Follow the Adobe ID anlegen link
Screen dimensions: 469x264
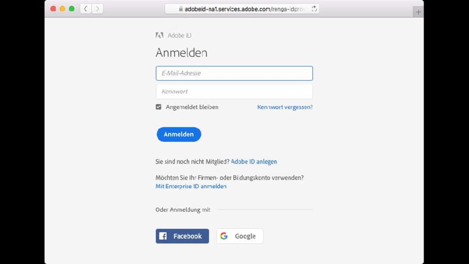[x=254, y=161]
